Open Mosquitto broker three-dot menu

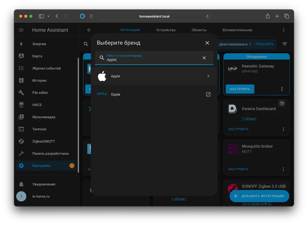[x=283, y=169]
